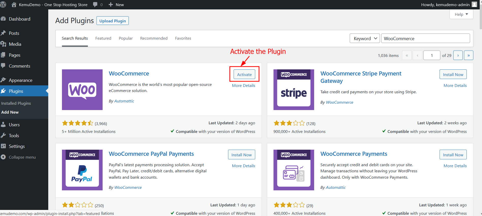Click the WooCommerce plugin title link
This screenshot has width=482, height=216.
pyautogui.click(x=129, y=73)
